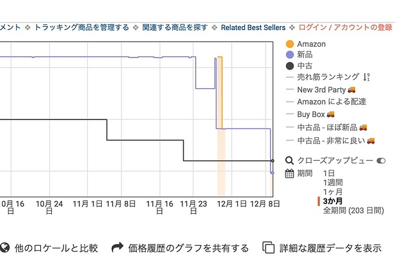400x265 pixels.
Task: Select the 1日 time range
Action: click(x=328, y=173)
